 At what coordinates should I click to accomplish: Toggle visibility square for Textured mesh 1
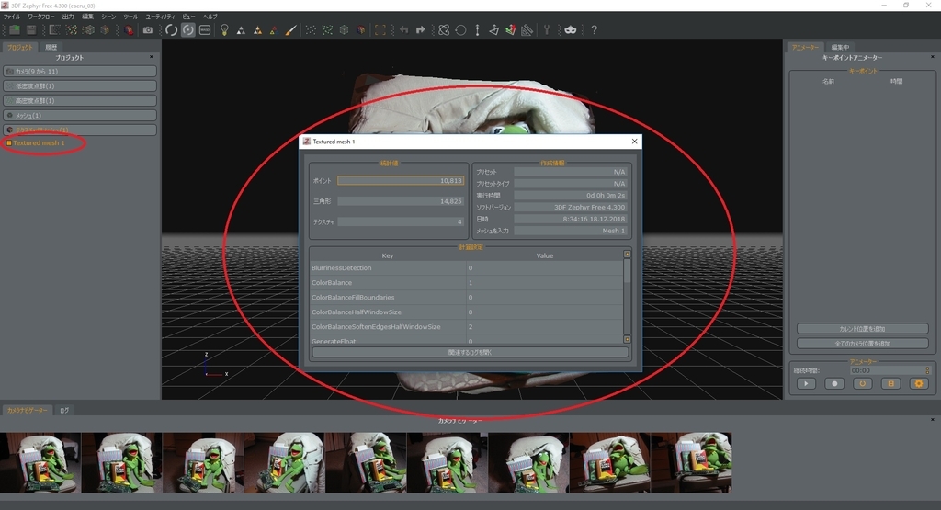[8, 142]
